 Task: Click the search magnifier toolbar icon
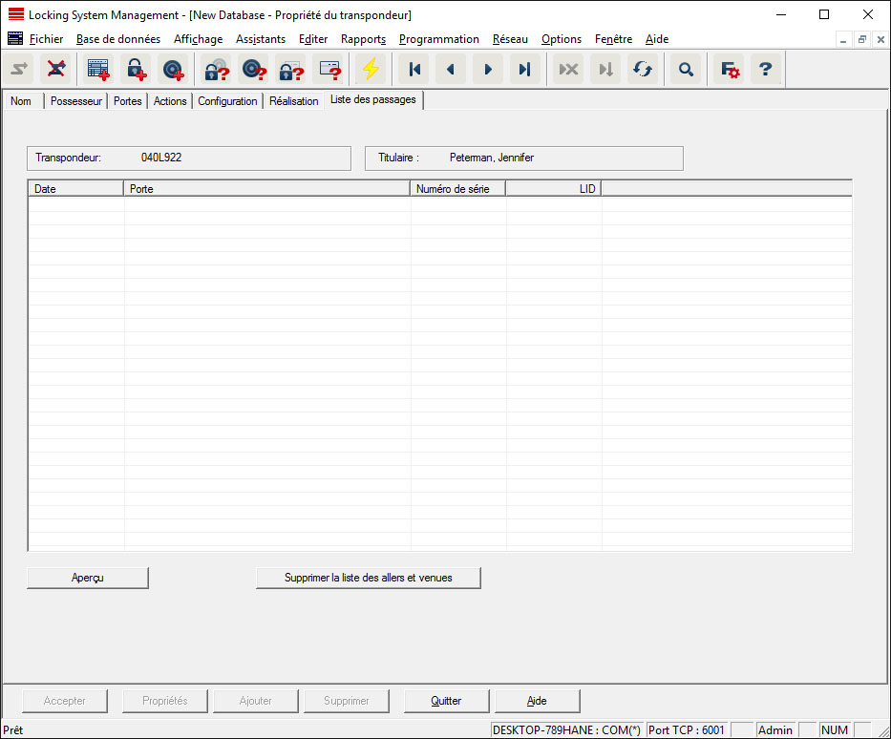686,70
